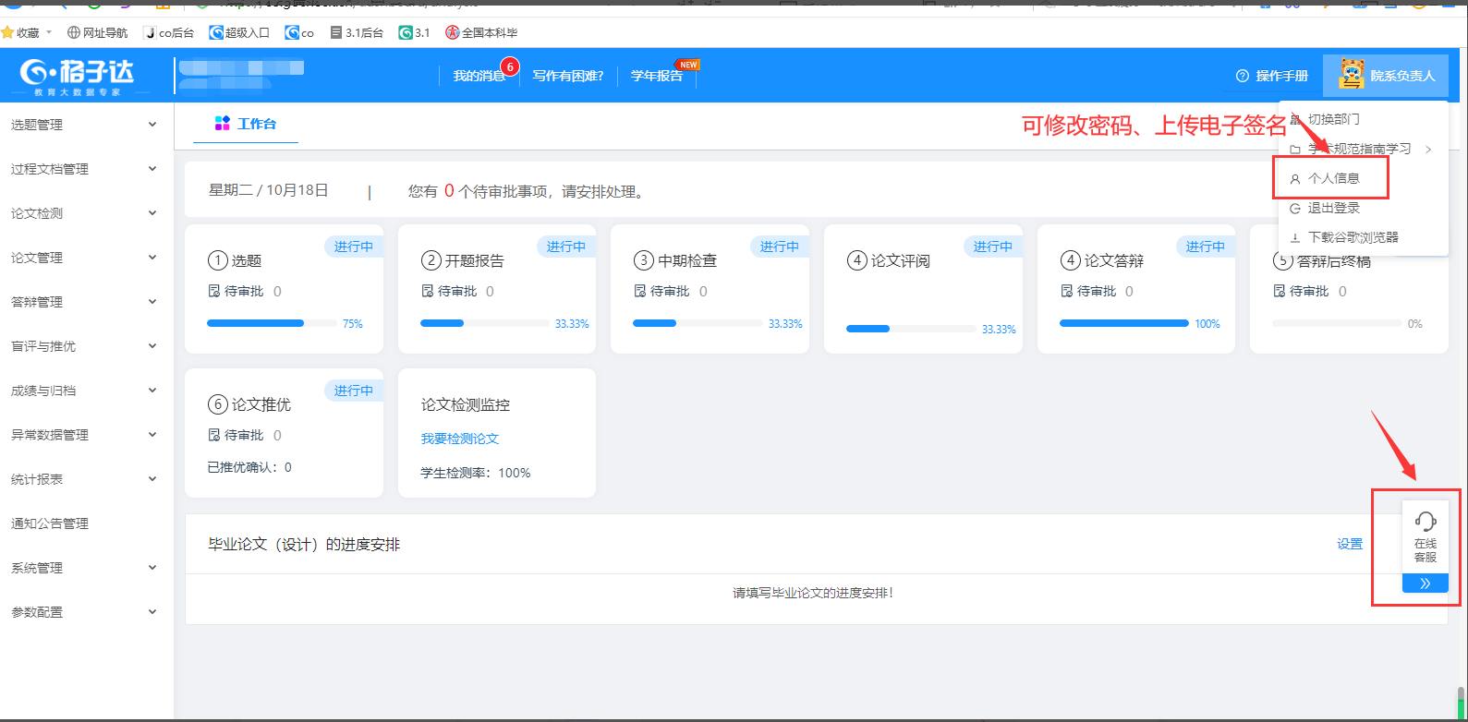Click 设置 link for progress schedule
The image size is (1468, 722).
(x=1350, y=544)
